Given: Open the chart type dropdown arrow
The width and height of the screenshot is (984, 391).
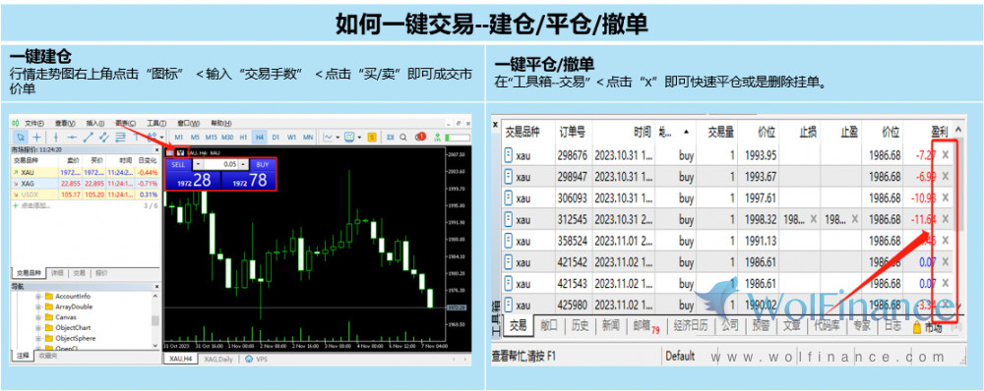Looking at the screenshot, I should (x=338, y=138).
